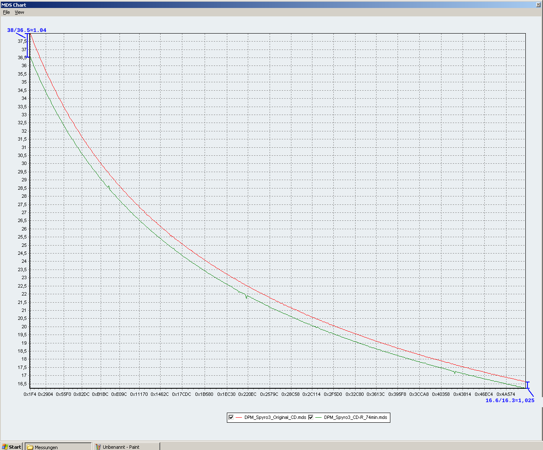Viewport: 543px width, 450px height.
Task: Click the 35 value on the Y axis
Action: [24, 82]
